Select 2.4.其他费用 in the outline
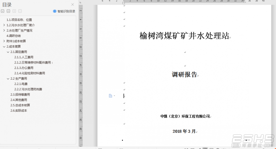Viewport: 276px width, 149px height. (19, 100)
